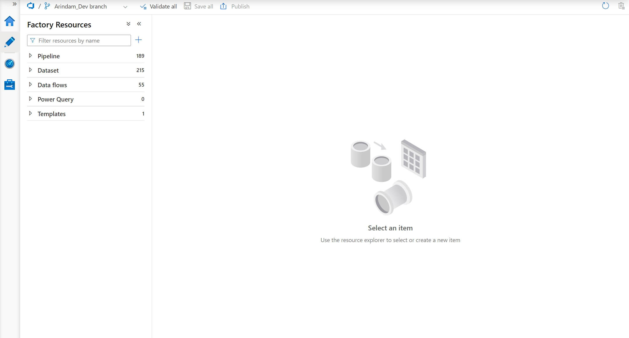Expand the Data flows node
Image resolution: width=629 pixels, height=338 pixels.
[30, 85]
